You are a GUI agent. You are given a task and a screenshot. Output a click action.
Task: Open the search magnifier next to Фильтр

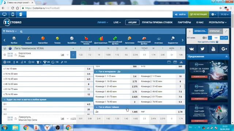(21, 32)
